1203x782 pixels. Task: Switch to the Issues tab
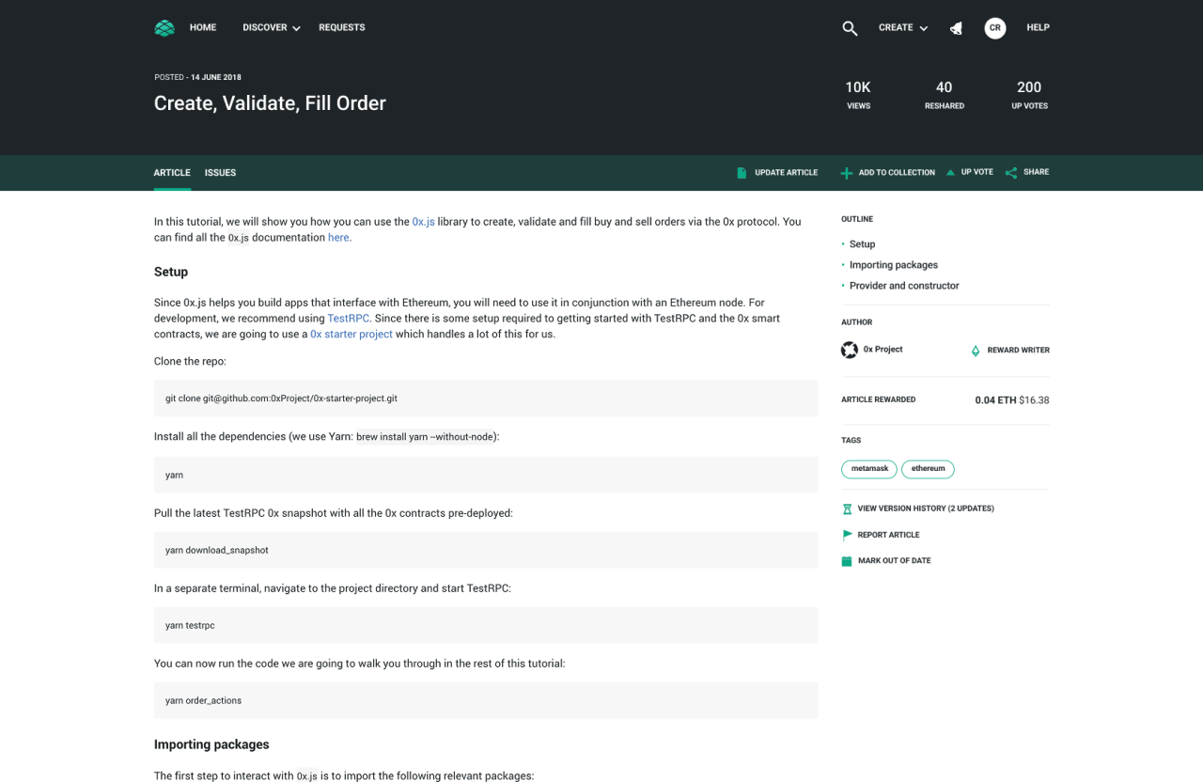click(220, 173)
